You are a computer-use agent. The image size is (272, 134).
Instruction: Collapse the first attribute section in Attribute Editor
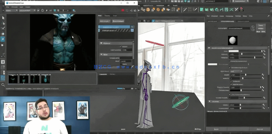[x=209, y=48]
